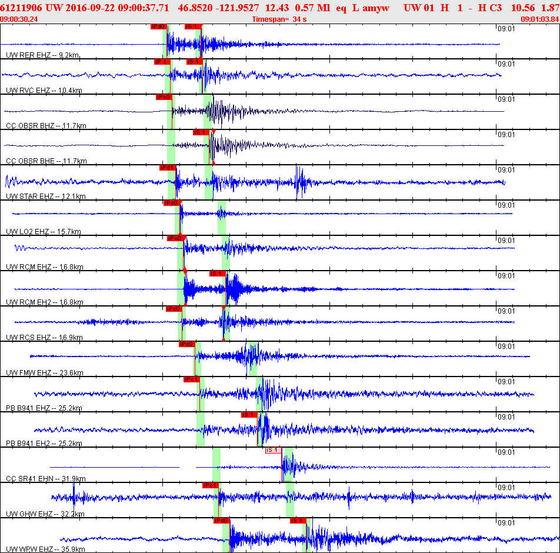
Task: Click the magnitude '0.57 Ml' in the header
Action: click(312, 8)
